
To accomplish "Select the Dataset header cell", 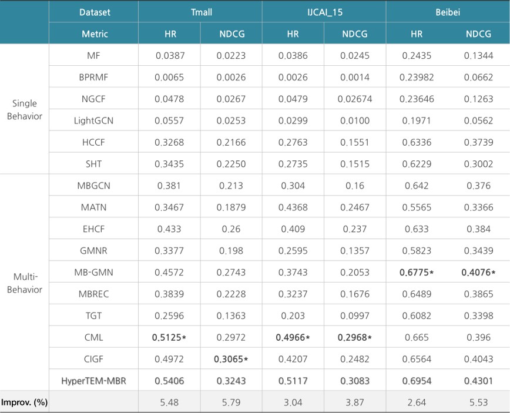I will click(95, 12).
